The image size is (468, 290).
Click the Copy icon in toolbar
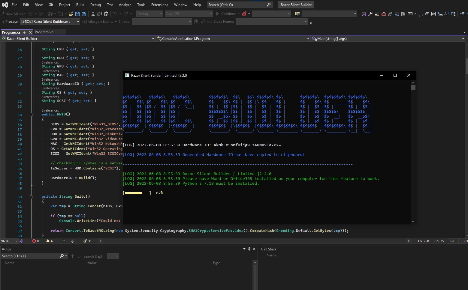pyautogui.click(x=100, y=14)
